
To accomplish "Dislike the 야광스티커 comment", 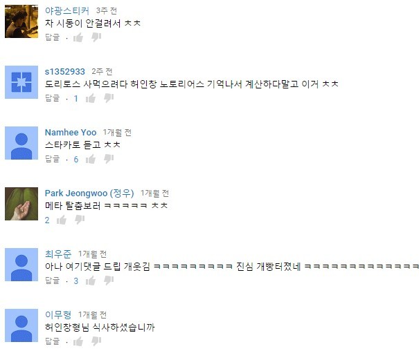I will (96, 37).
